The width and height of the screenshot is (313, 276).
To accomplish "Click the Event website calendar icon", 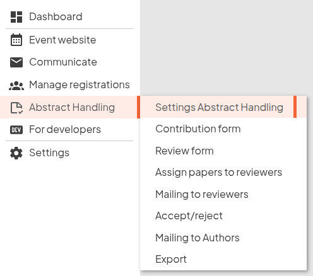I will pyautogui.click(x=16, y=40).
